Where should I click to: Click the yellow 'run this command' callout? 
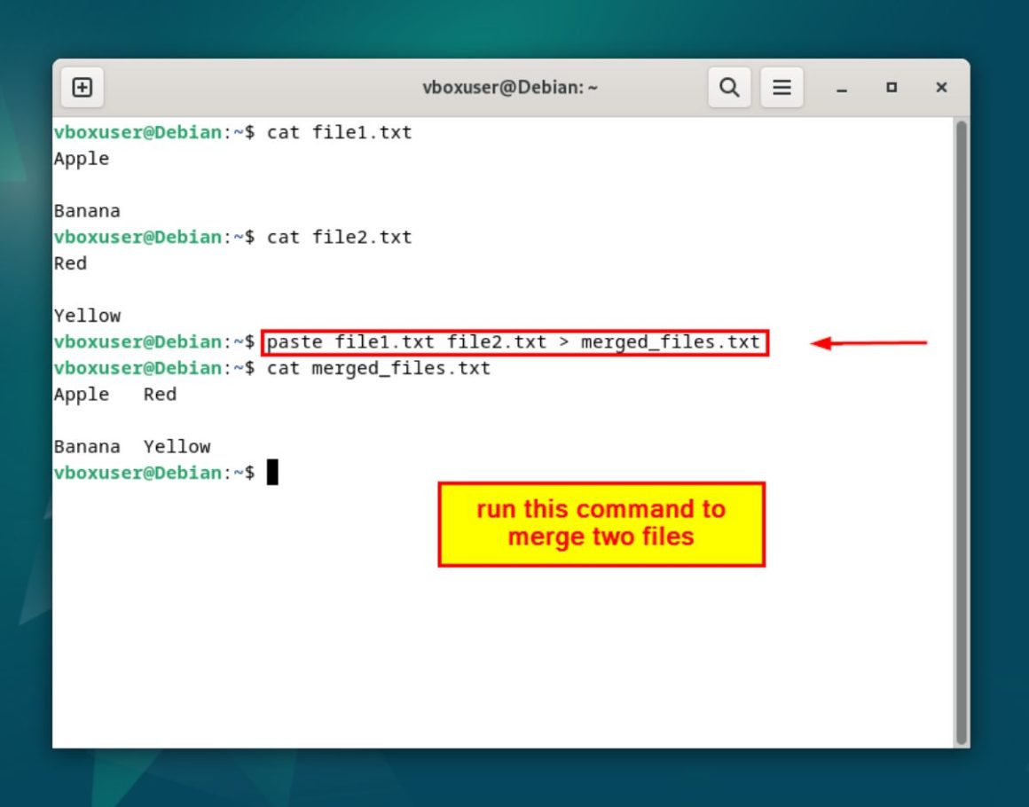click(x=601, y=523)
